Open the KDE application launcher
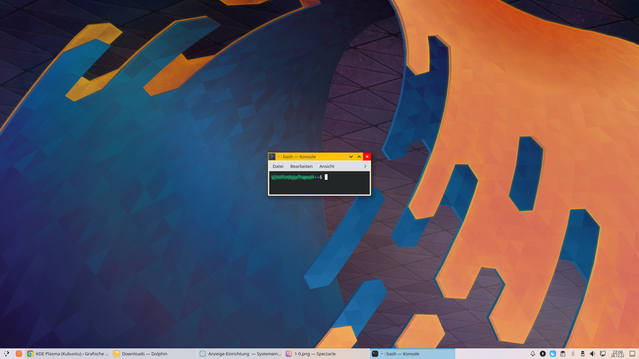This screenshot has height=359, width=639. [6, 353]
